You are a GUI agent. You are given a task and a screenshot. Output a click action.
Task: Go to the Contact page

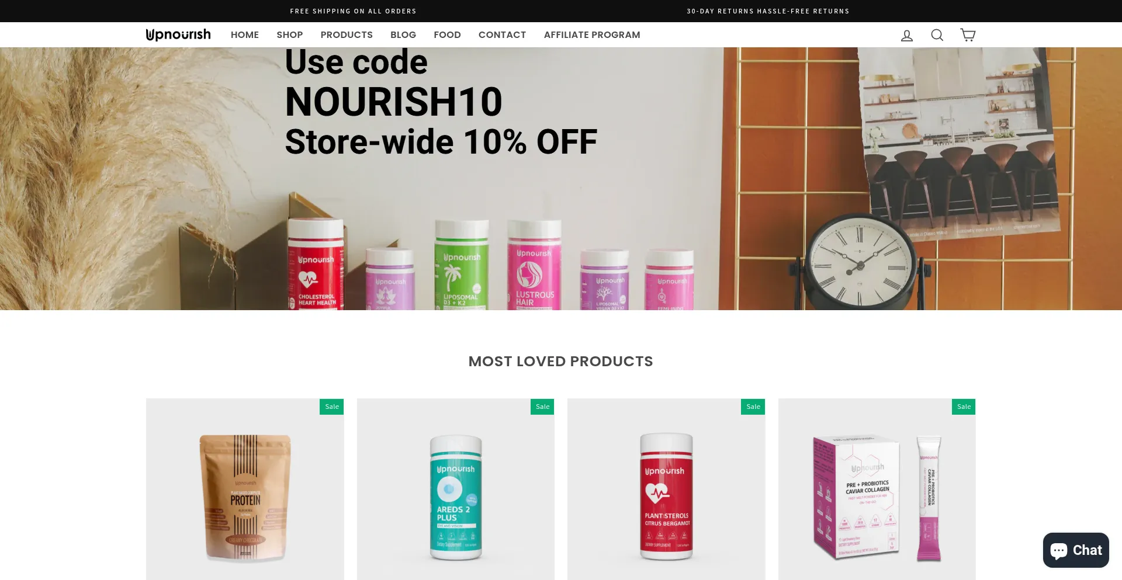pyautogui.click(x=503, y=35)
